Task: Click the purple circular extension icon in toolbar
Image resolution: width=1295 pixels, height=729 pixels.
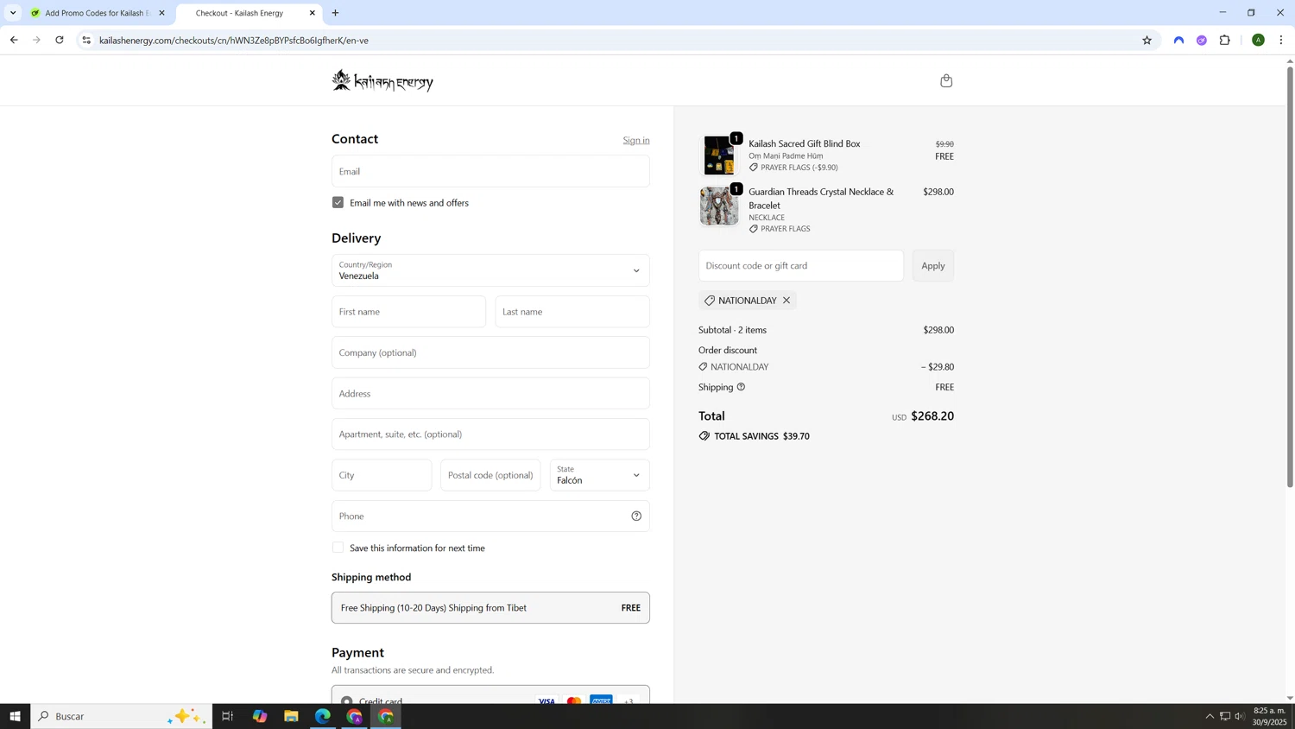Action: coord(1202,41)
